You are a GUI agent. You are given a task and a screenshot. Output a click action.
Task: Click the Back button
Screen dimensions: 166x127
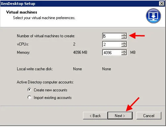[x=95, y=116]
